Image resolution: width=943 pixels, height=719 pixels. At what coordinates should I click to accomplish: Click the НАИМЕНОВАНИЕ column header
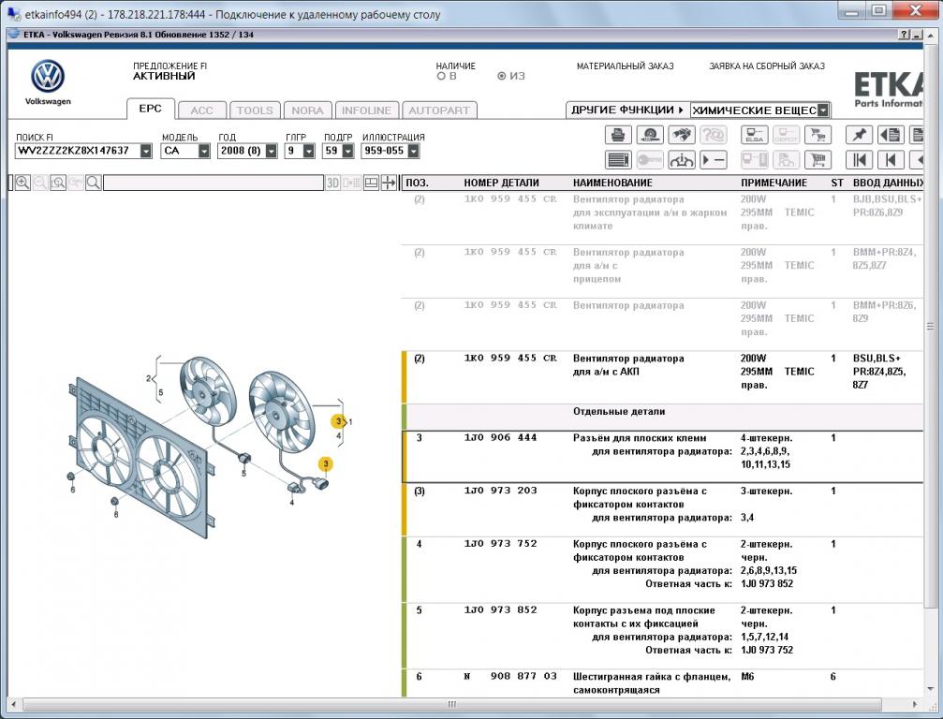pyautogui.click(x=612, y=183)
